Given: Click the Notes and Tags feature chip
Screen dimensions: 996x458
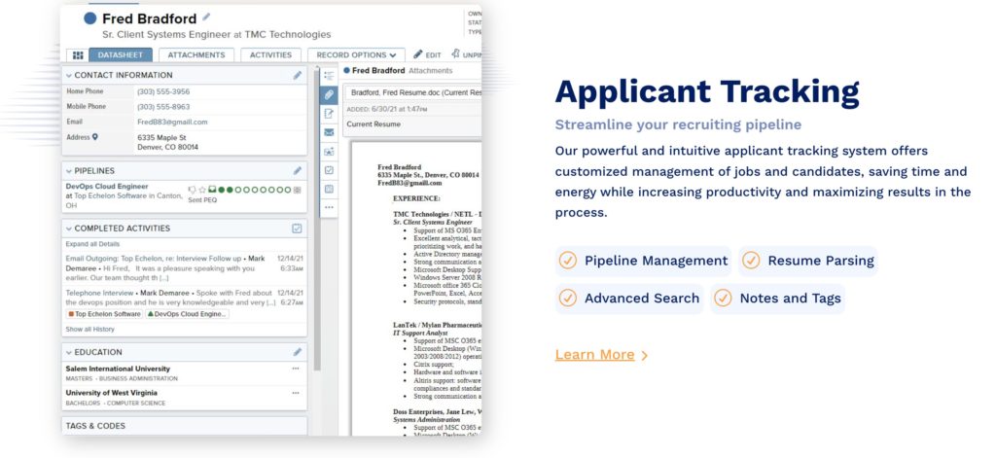Looking at the screenshot, I should [777, 299].
